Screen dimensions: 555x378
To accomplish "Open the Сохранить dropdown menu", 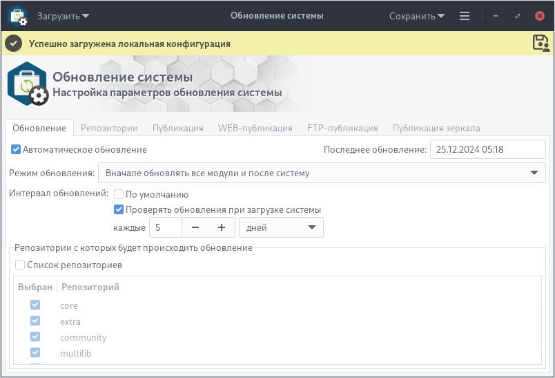I will (417, 16).
